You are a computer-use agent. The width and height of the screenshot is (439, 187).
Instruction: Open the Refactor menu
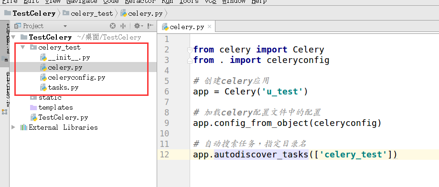click(140, 2)
